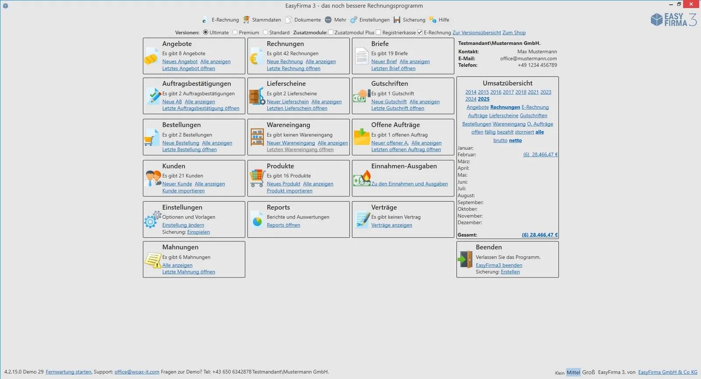The image size is (701, 379).
Task: Click the Zum Shop link
Action: 514,33
